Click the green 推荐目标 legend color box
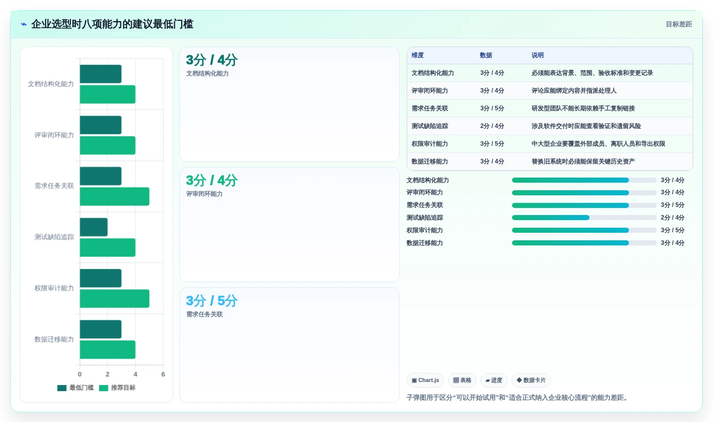Viewport: 713px width, 422px height. pyautogui.click(x=103, y=388)
